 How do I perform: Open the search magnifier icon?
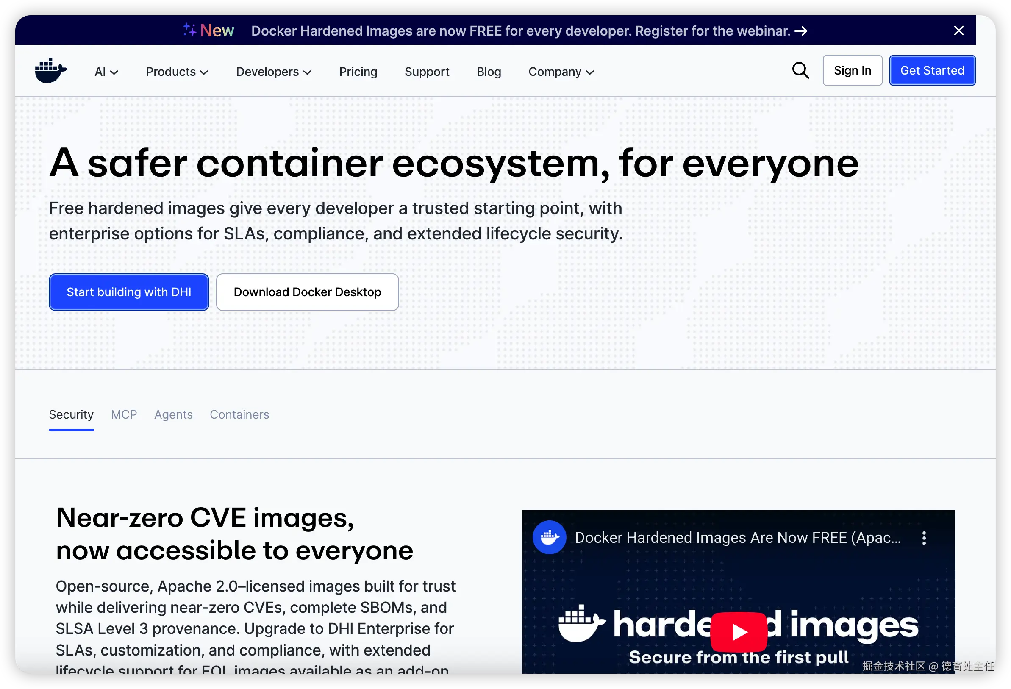800,70
